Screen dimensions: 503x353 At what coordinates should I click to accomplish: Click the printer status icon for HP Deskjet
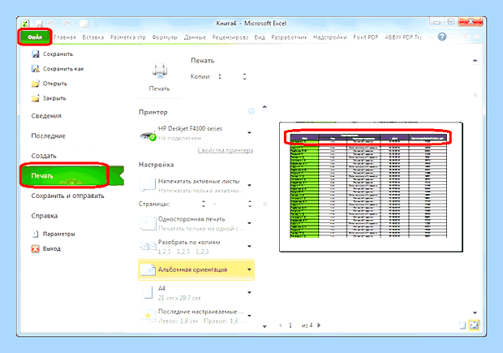click(x=148, y=135)
